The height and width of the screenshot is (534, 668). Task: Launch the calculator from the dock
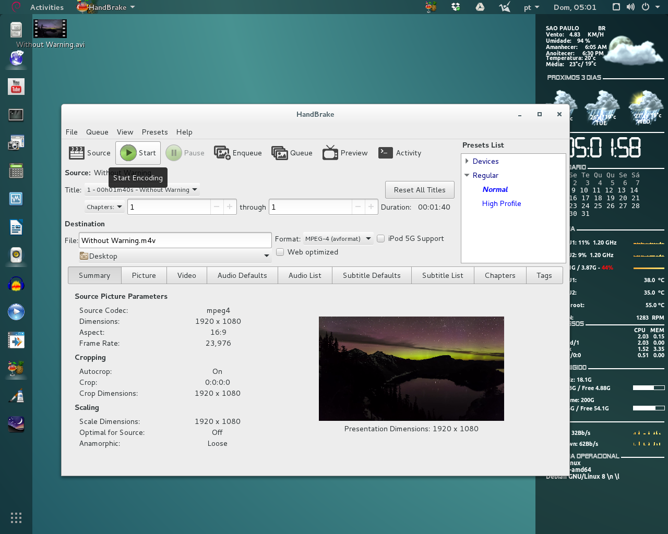click(x=16, y=171)
